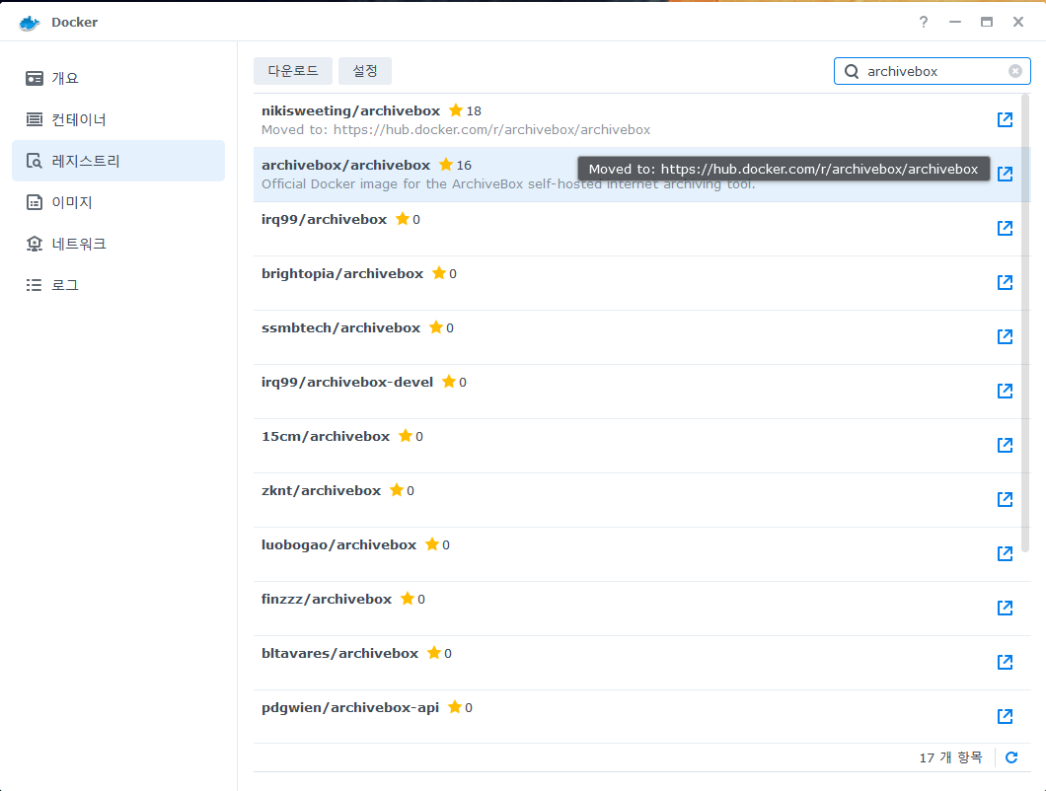Open the help question mark
Image resolution: width=1046 pixels, height=791 pixels.
pos(924,22)
